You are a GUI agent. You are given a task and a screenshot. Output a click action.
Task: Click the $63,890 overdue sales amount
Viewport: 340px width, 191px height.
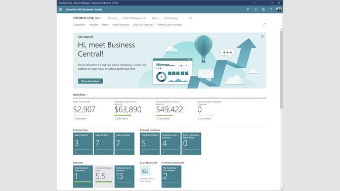click(x=128, y=109)
